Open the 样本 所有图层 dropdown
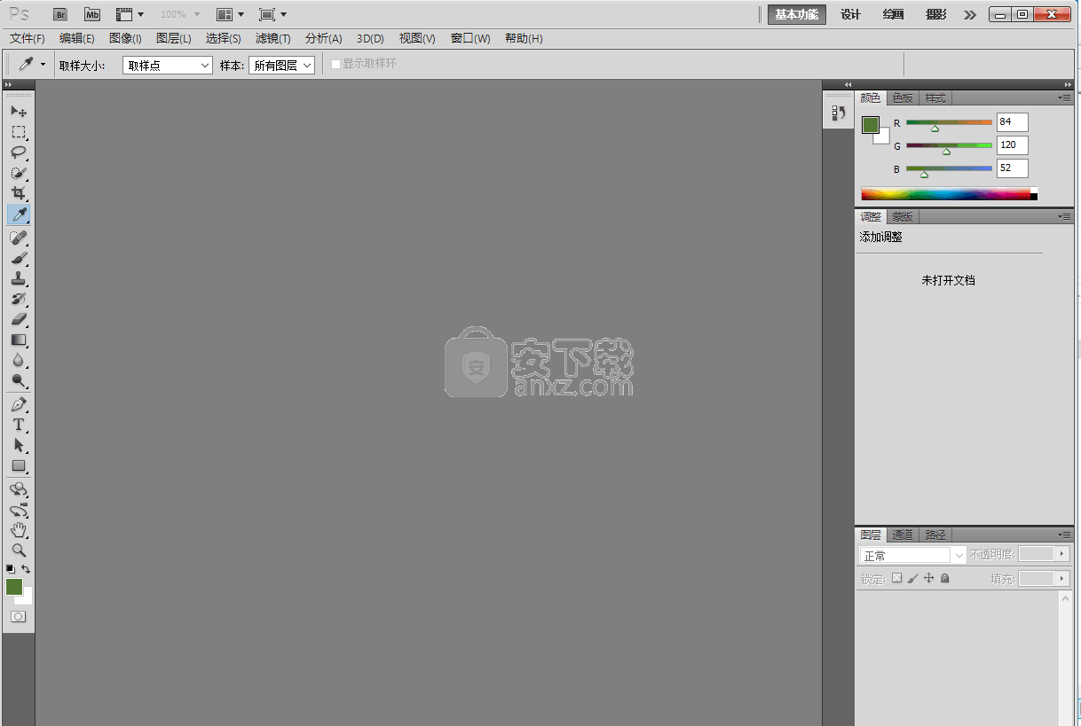 tap(281, 65)
